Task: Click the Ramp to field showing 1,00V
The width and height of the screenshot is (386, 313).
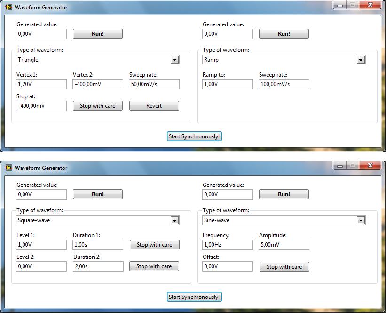Action: [x=228, y=84]
